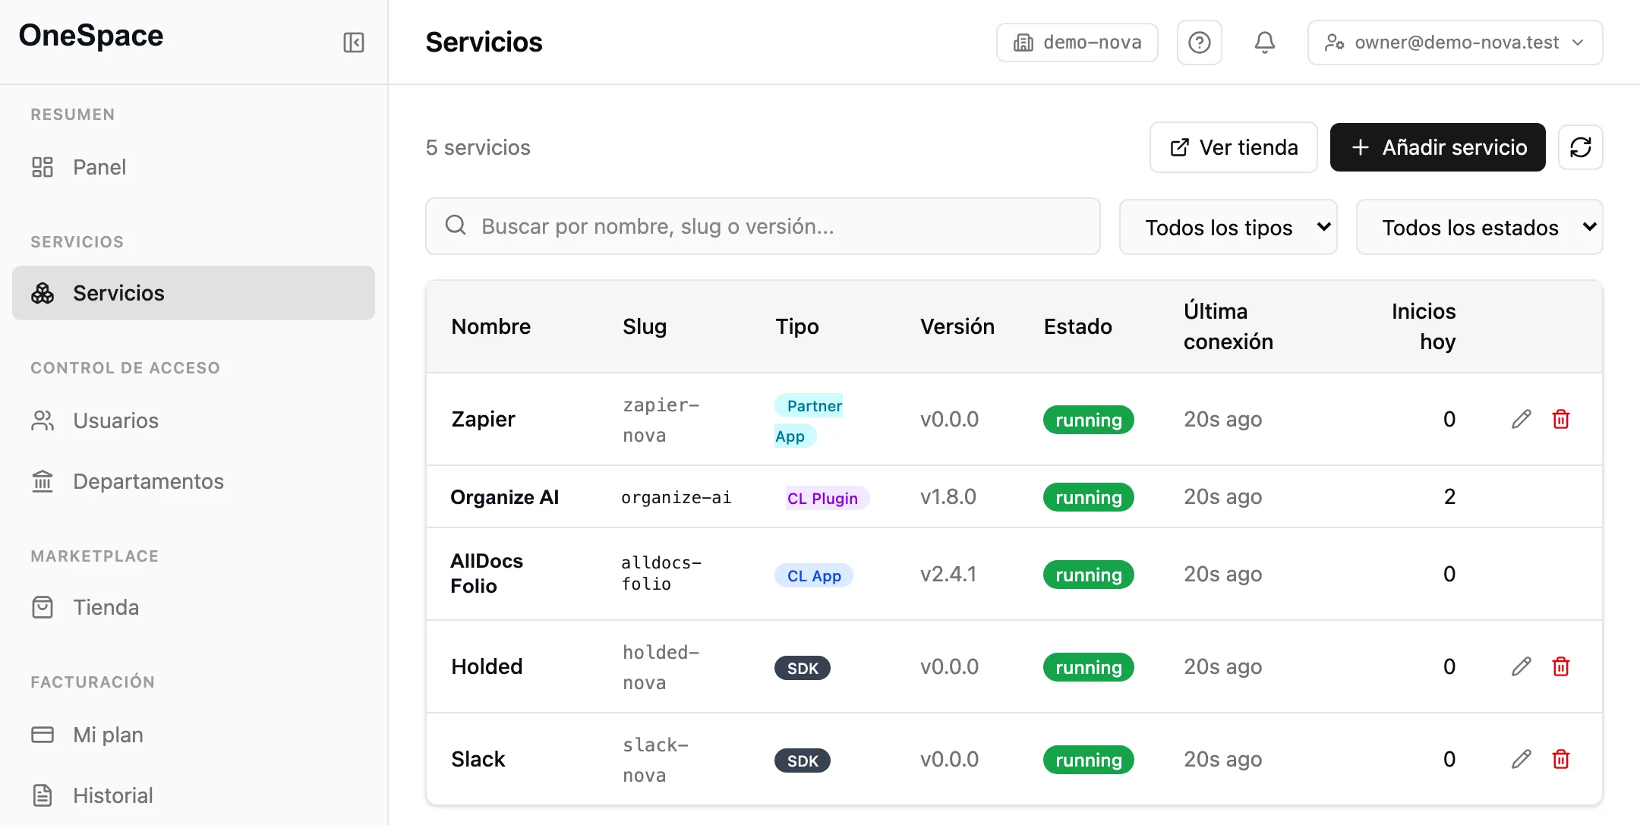Viewport: 1640px width, 825px height.
Task: Click the Tienda shopping bag icon
Action: click(43, 607)
